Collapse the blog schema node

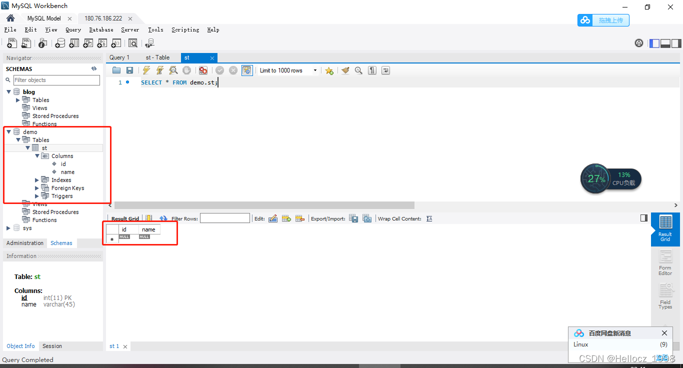point(9,92)
